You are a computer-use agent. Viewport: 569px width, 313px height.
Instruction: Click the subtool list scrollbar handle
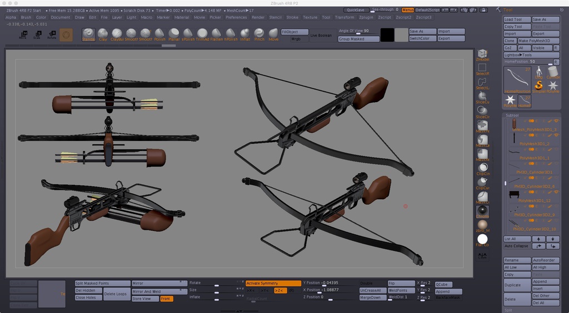pyautogui.click(x=505, y=183)
